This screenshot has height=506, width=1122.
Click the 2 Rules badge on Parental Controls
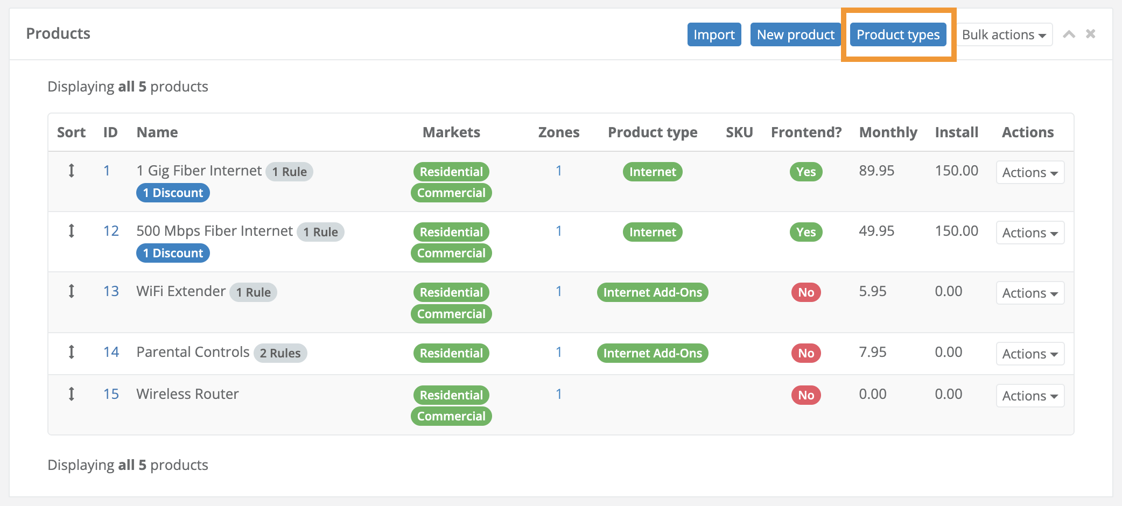pyautogui.click(x=280, y=354)
